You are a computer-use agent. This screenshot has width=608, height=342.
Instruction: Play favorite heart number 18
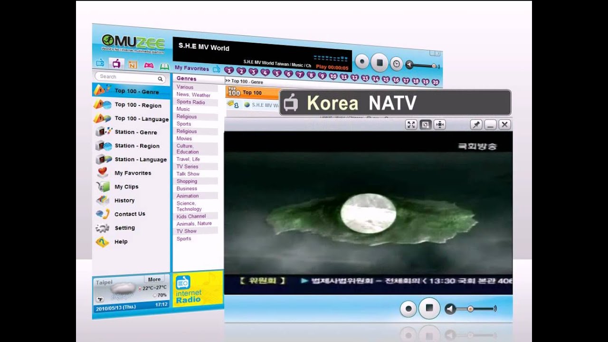[x=416, y=81]
